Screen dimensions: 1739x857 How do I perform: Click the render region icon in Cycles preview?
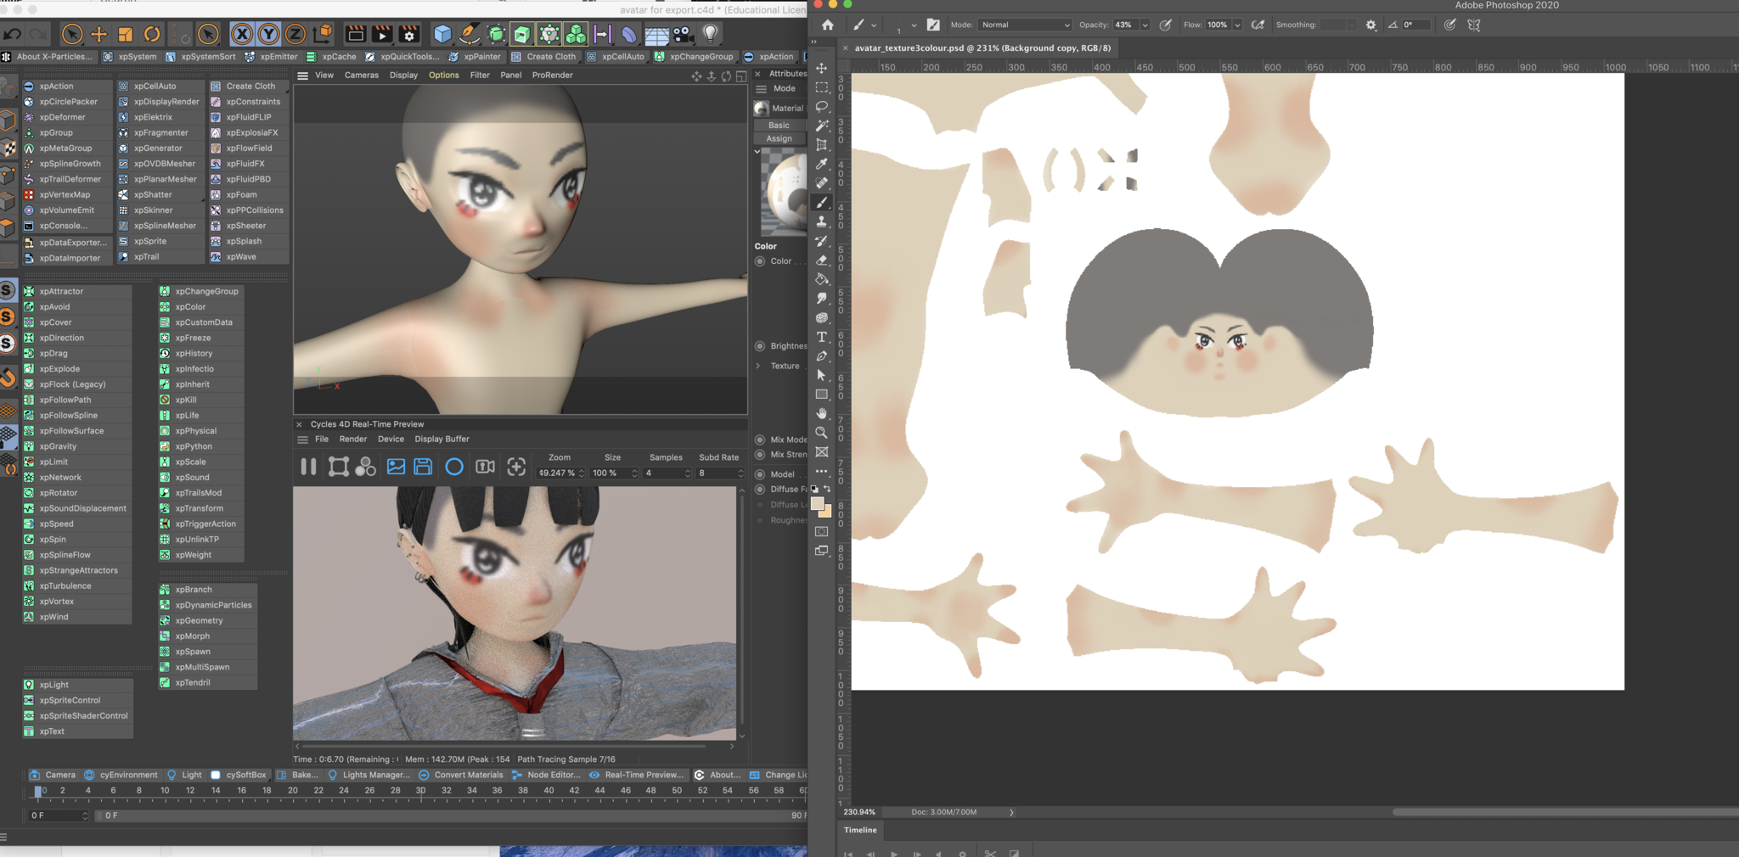[x=338, y=467]
